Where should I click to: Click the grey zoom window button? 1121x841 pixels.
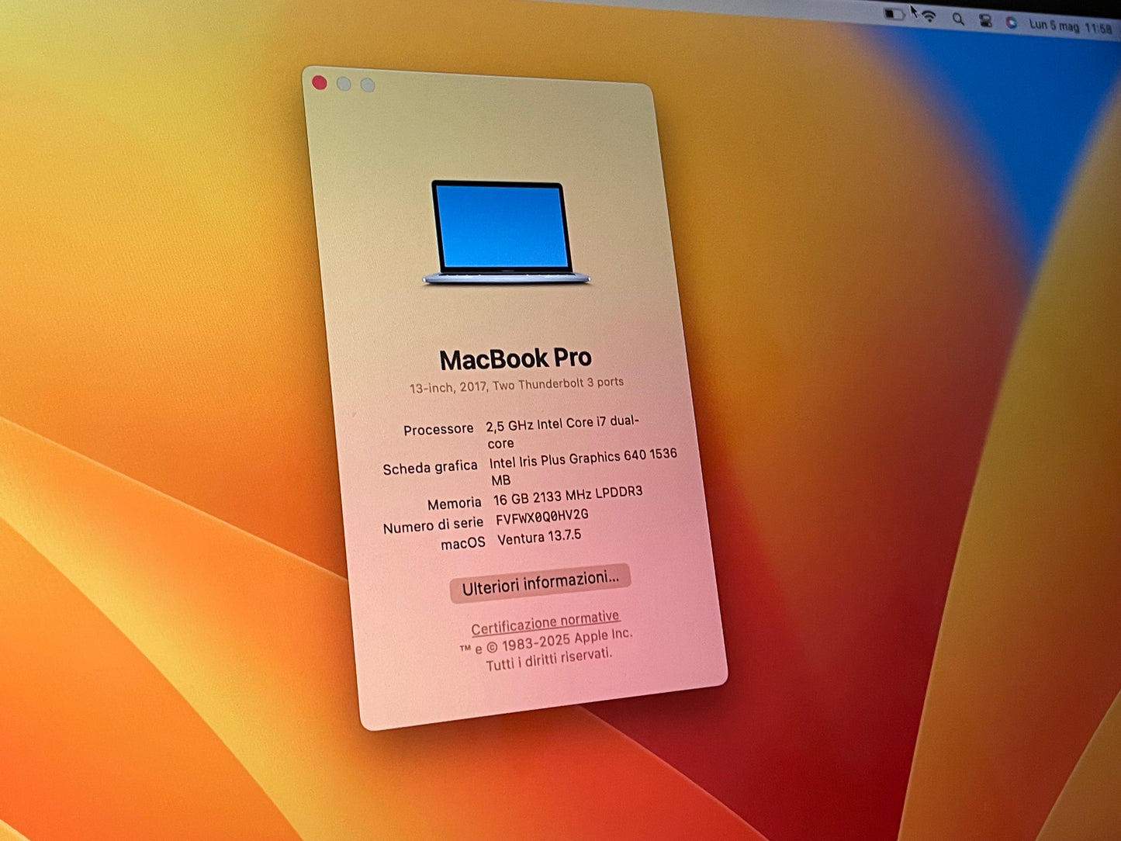(x=368, y=85)
